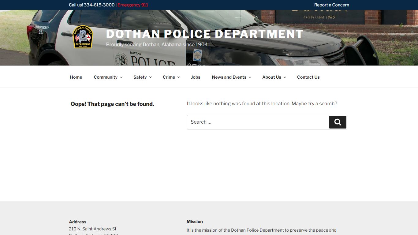Click the Mission heading in footer
418x235 pixels.
pos(195,222)
